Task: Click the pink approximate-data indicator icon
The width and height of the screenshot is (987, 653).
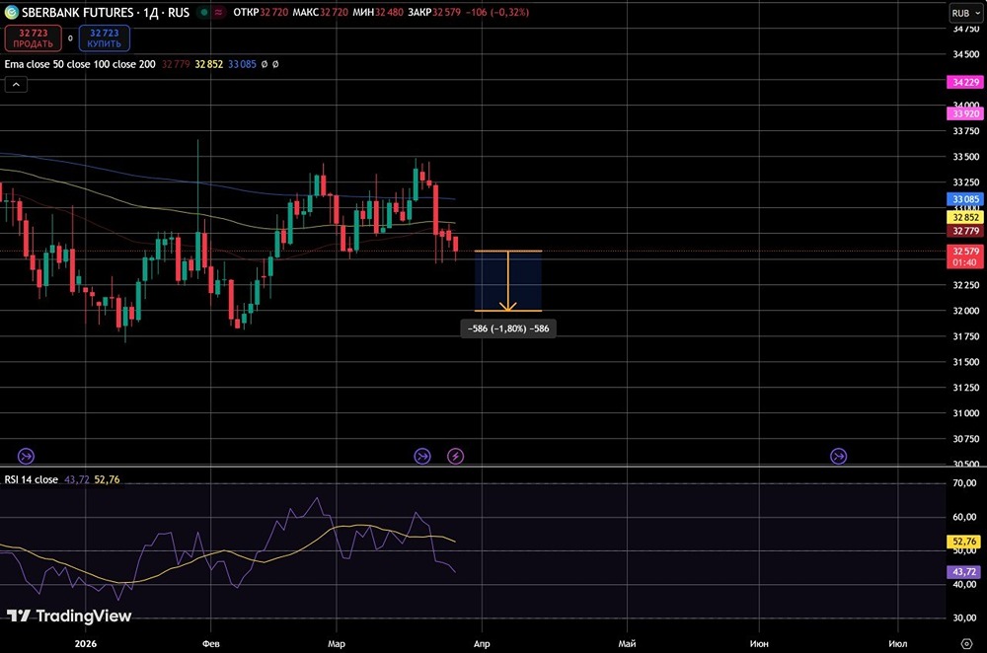Action: [x=218, y=13]
